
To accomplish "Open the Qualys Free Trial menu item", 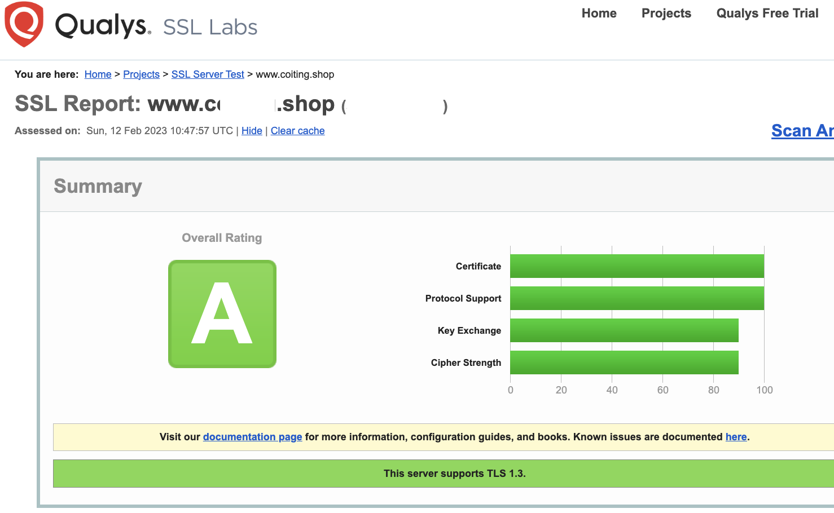I will point(767,13).
